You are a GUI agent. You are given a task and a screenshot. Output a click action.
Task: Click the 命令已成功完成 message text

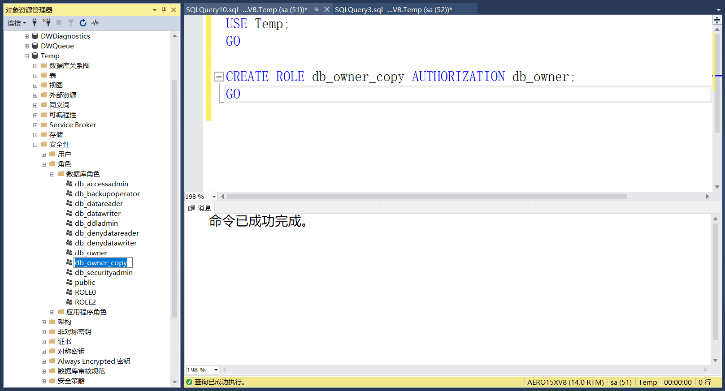pos(258,221)
